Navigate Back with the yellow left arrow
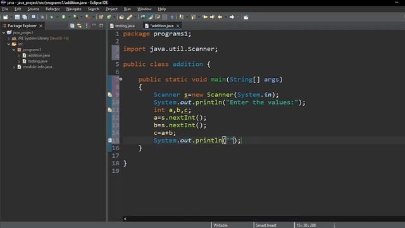The image size is (405, 228). pos(220,17)
